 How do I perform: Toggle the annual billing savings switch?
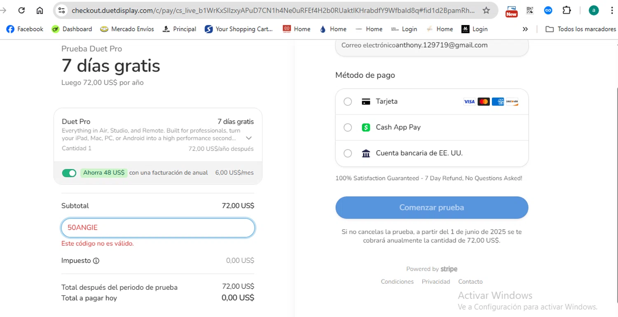[x=69, y=173]
